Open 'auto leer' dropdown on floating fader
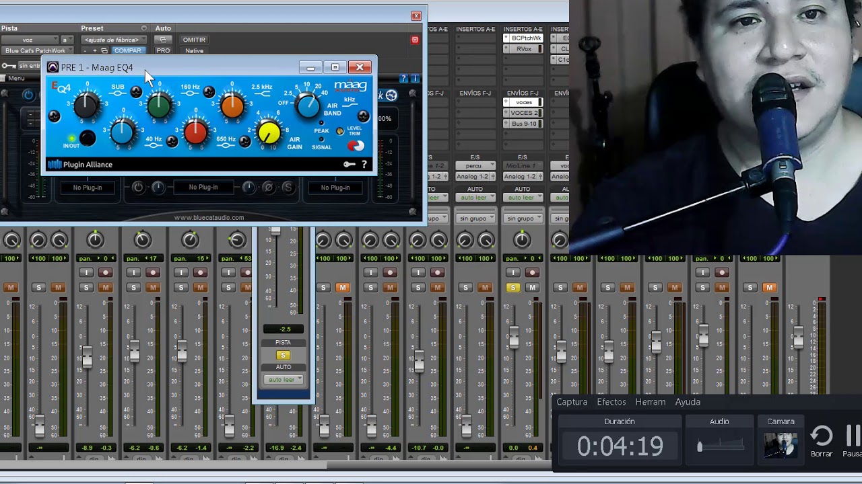Screen dimensions: 862x484 pos(284,380)
